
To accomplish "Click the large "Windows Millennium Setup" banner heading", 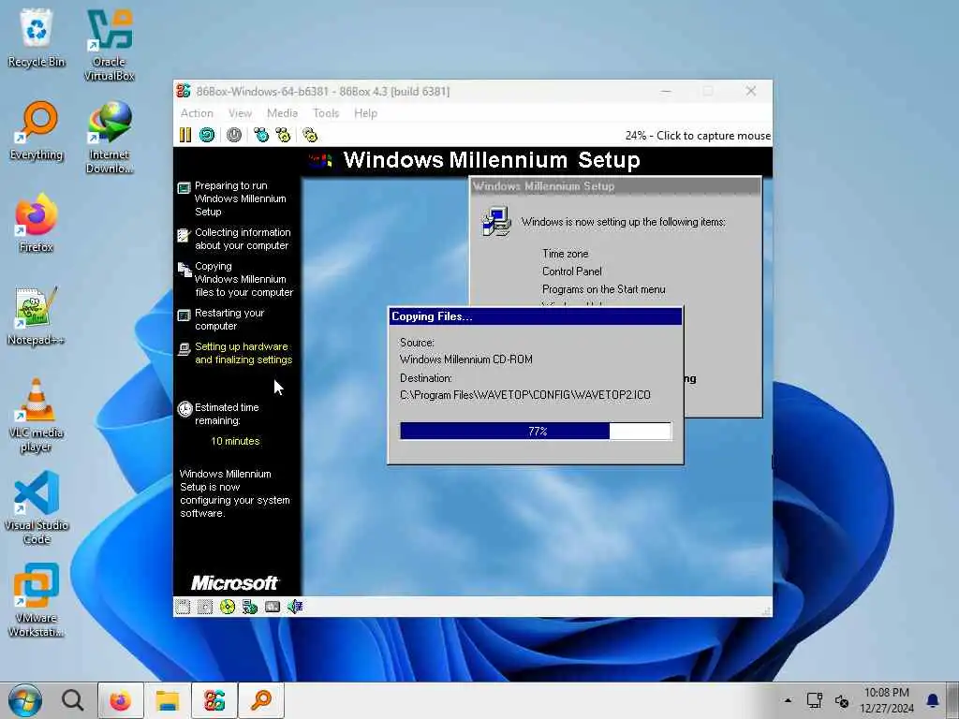I will click(x=492, y=159).
